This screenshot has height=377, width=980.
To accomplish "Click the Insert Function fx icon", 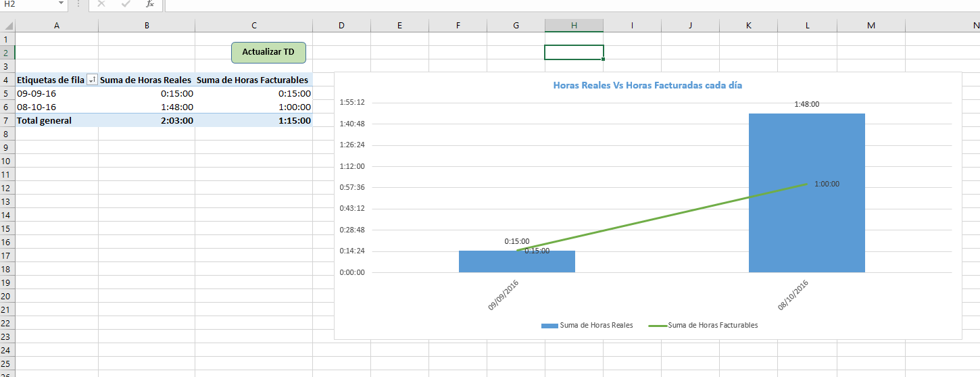I will [x=149, y=4].
